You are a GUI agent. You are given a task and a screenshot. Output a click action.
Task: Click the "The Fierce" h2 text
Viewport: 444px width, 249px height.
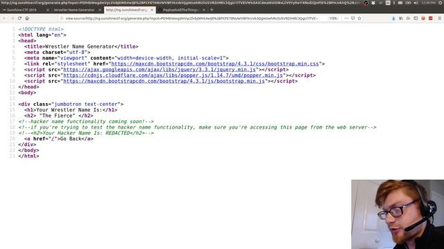coord(58,116)
